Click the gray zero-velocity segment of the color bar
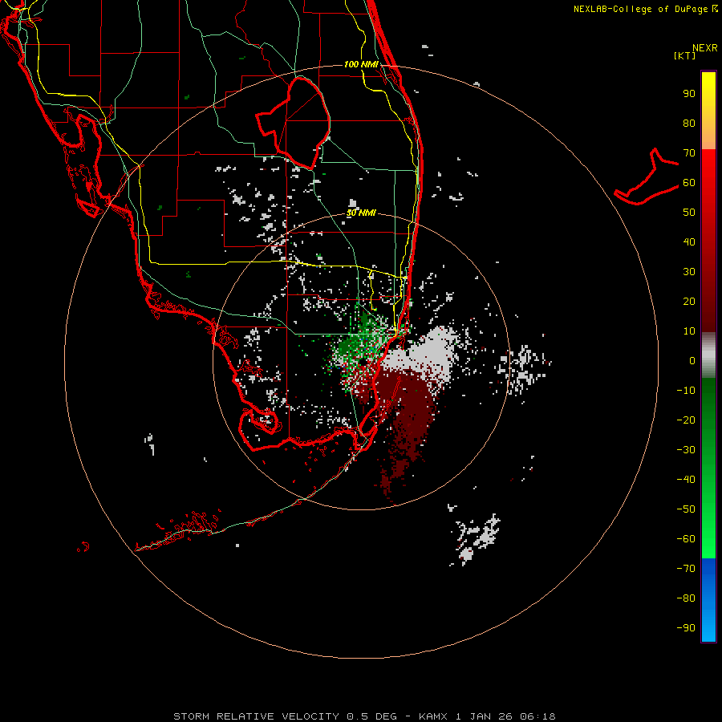Viewport: 722px width, 722px height. click(708, 355)
